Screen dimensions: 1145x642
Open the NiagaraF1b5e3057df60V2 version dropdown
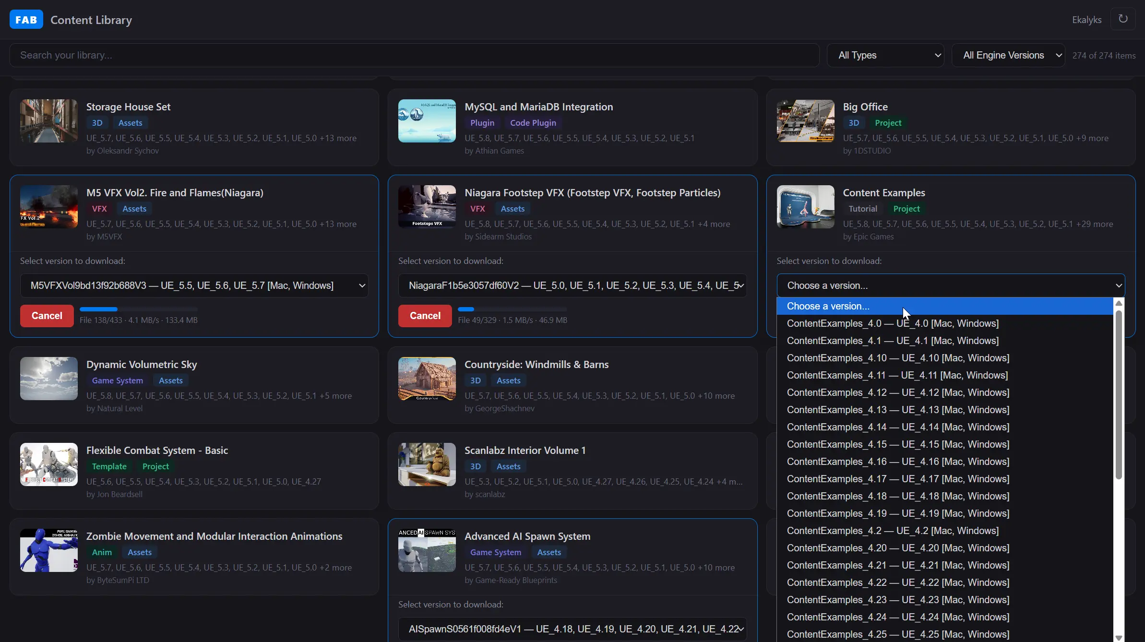pos(572,285)
